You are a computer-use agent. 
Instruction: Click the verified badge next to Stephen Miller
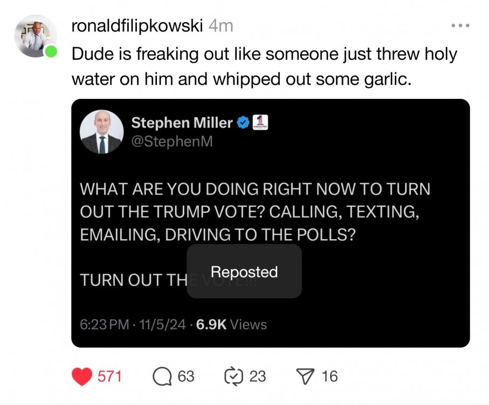pos(243,123)
